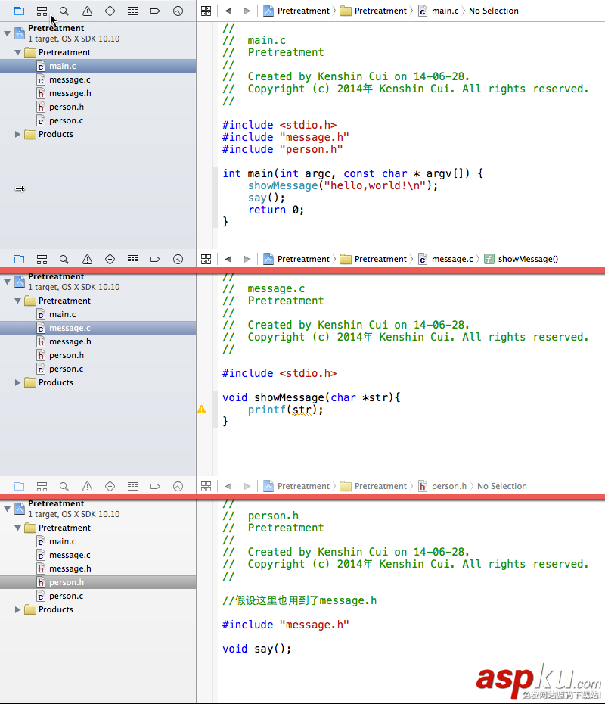Select message.c in top navigator
Viewport: 605px width, 704px height.
click(x=98, y=79)
